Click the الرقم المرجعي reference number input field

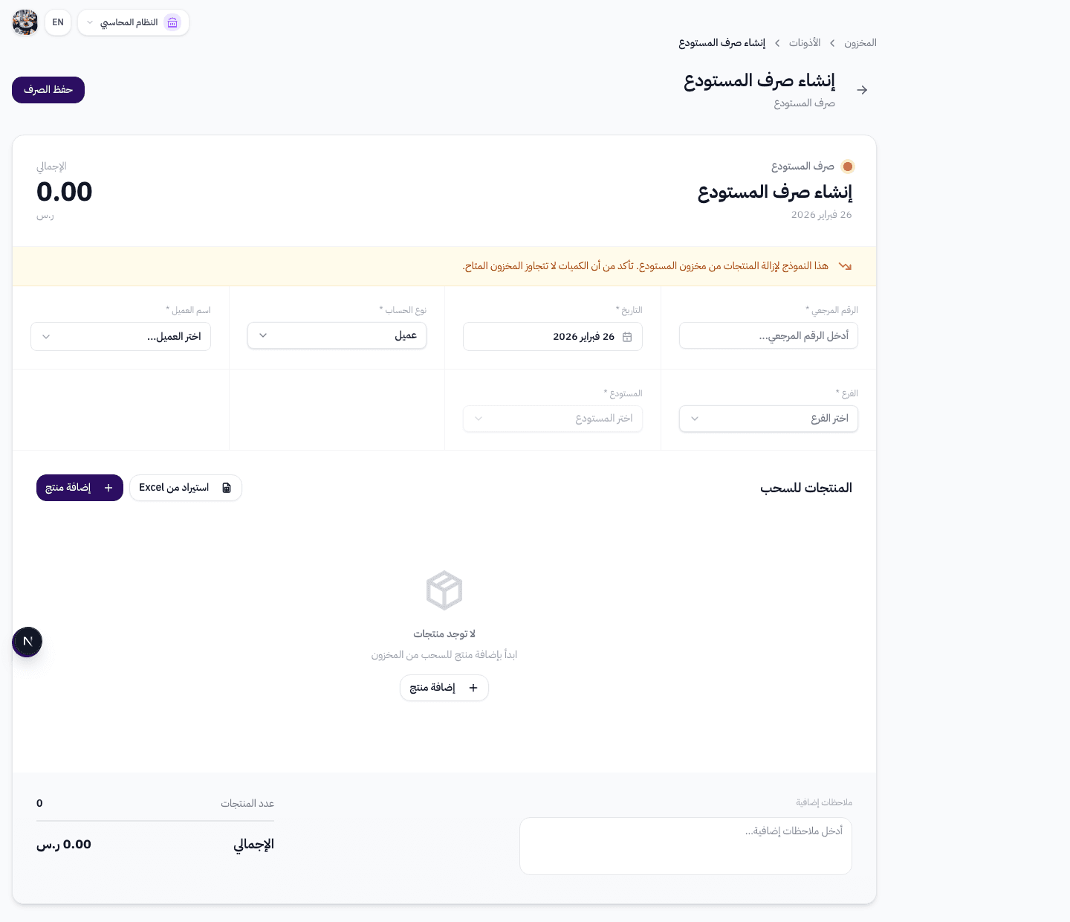(x=768, y=335)
